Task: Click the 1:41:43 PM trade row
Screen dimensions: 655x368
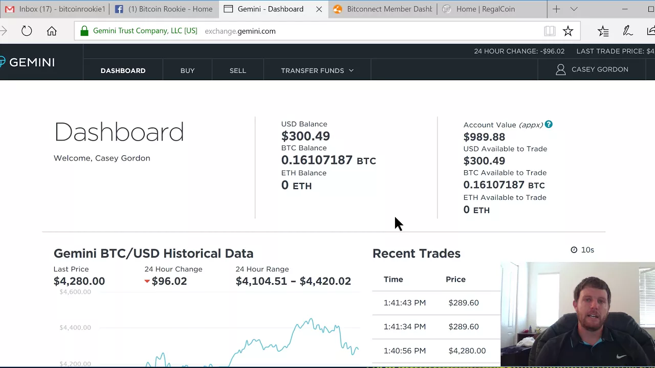Action: pos(436,303)
